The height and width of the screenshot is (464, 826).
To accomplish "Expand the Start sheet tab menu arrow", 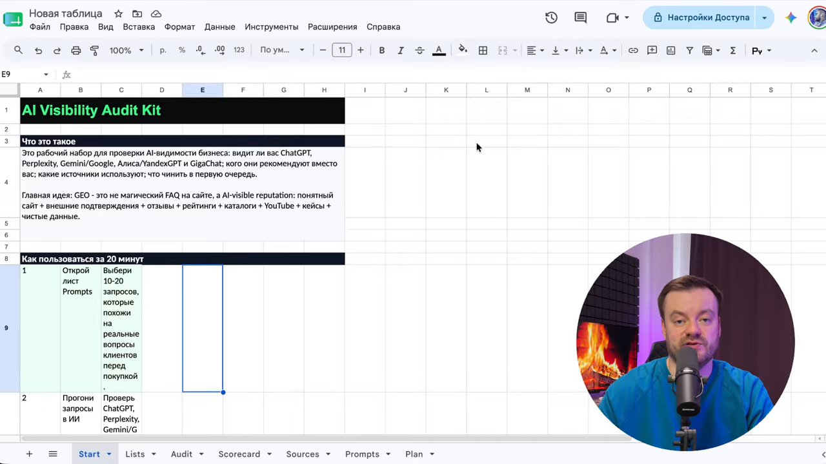I will pos(109,454).
